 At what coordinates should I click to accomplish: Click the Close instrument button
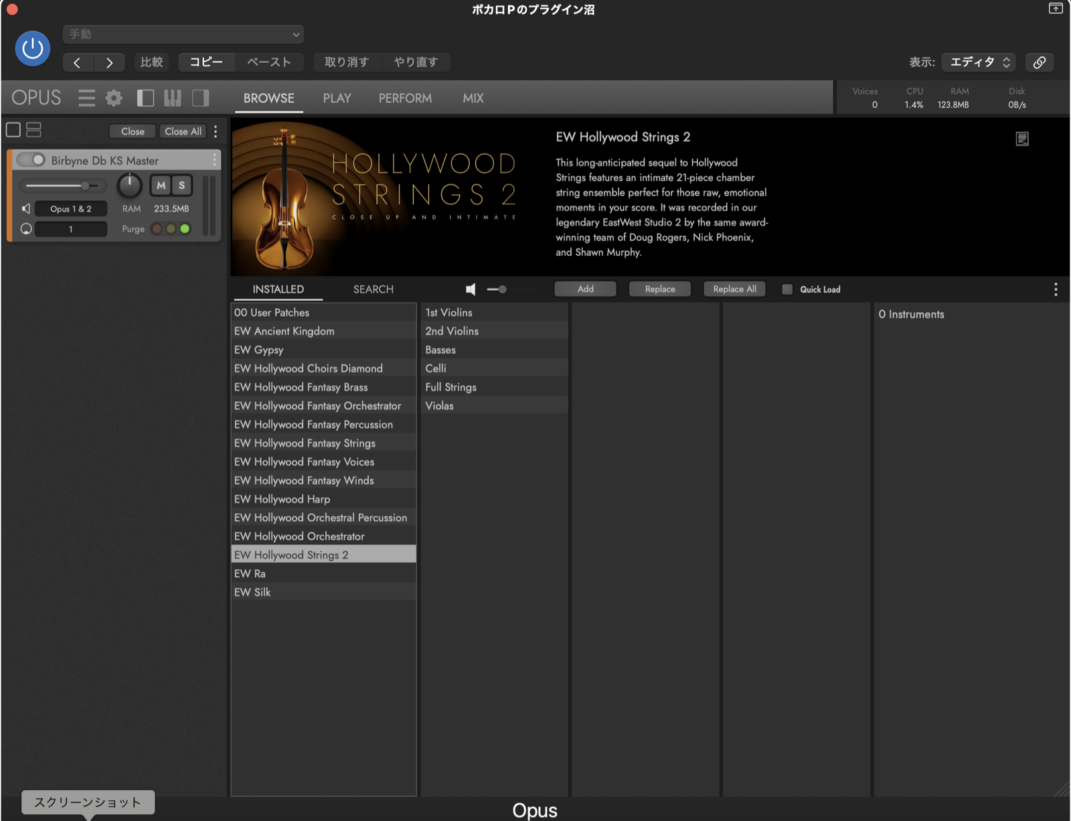[133, 131]
